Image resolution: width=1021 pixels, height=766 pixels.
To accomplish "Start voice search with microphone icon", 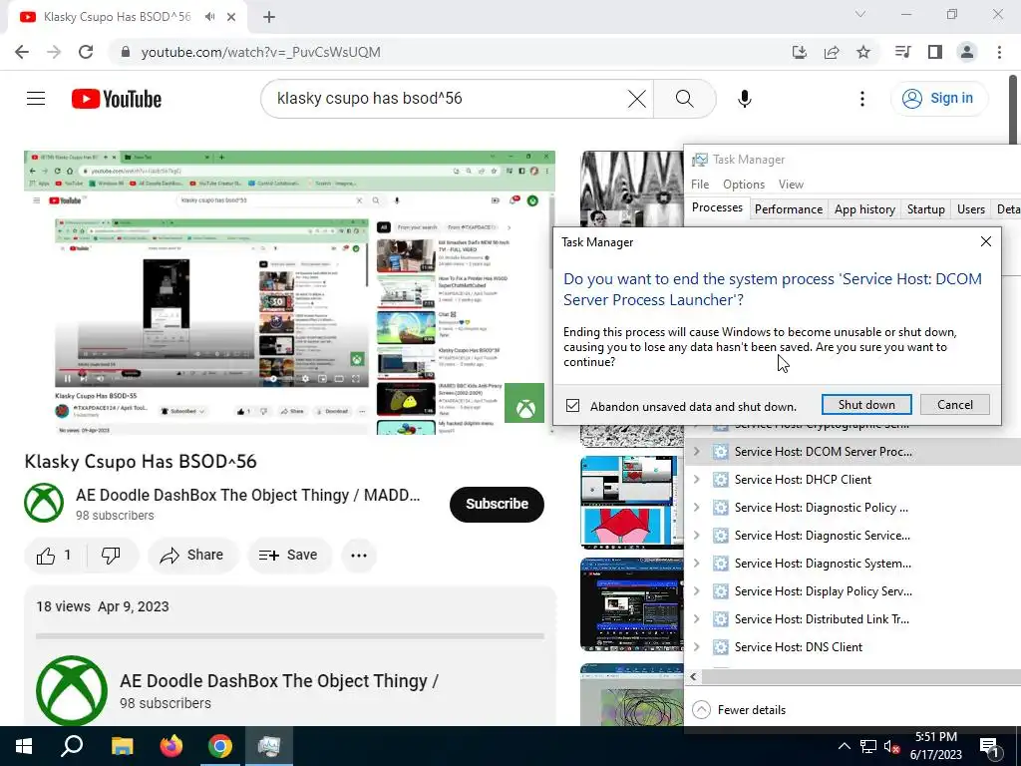I will coord(744,99).
